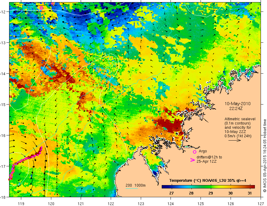Click latitude axis label -16
Image resolution: width=267 pixels, height=206 pixels.
coord(3,135)
